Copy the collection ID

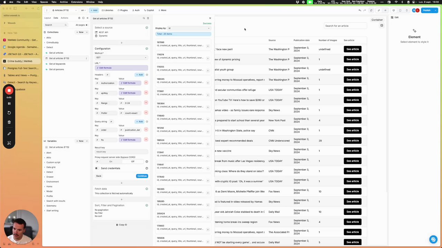(x=122, y=225)
